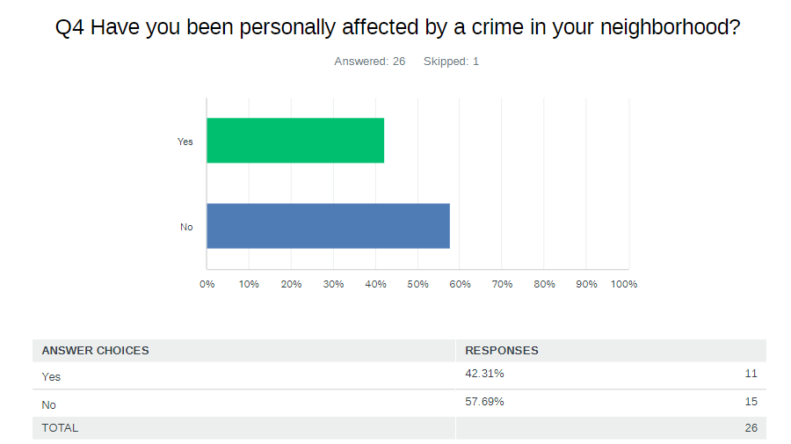
Task: Click the green Yes bar in chart
Action: (x=295, y=141)
